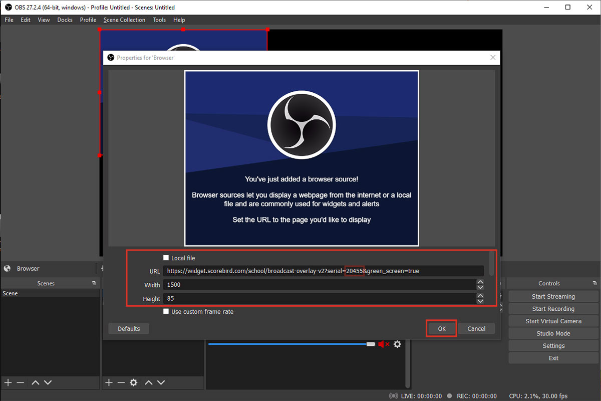601x401 pixels.
Task: Increase Height with the up arrow
Action: 480,296
